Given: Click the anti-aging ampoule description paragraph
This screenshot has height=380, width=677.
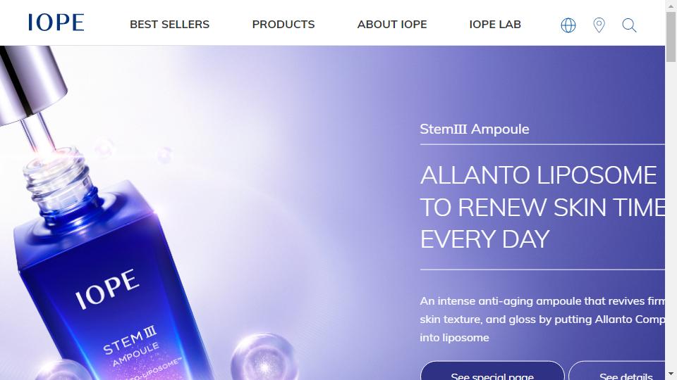Looking at the screenshot, I should [x=542, y=319].
